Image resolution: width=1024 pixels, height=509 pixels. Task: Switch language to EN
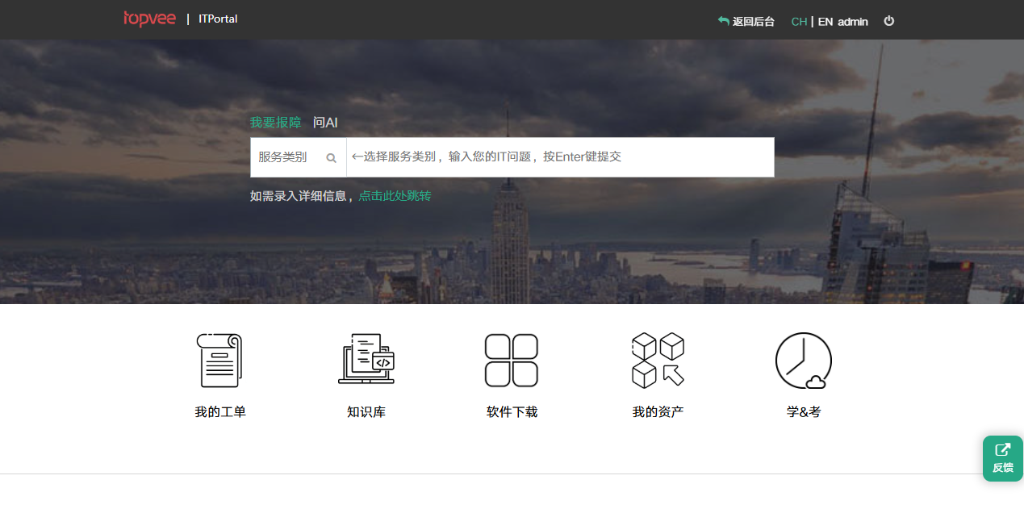[825, 22]
